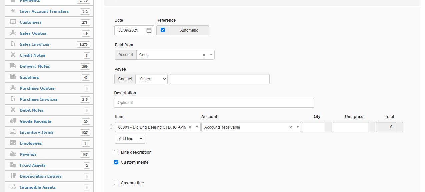
Task: Click the Credit Notes scissors icon
Action: 13,55
